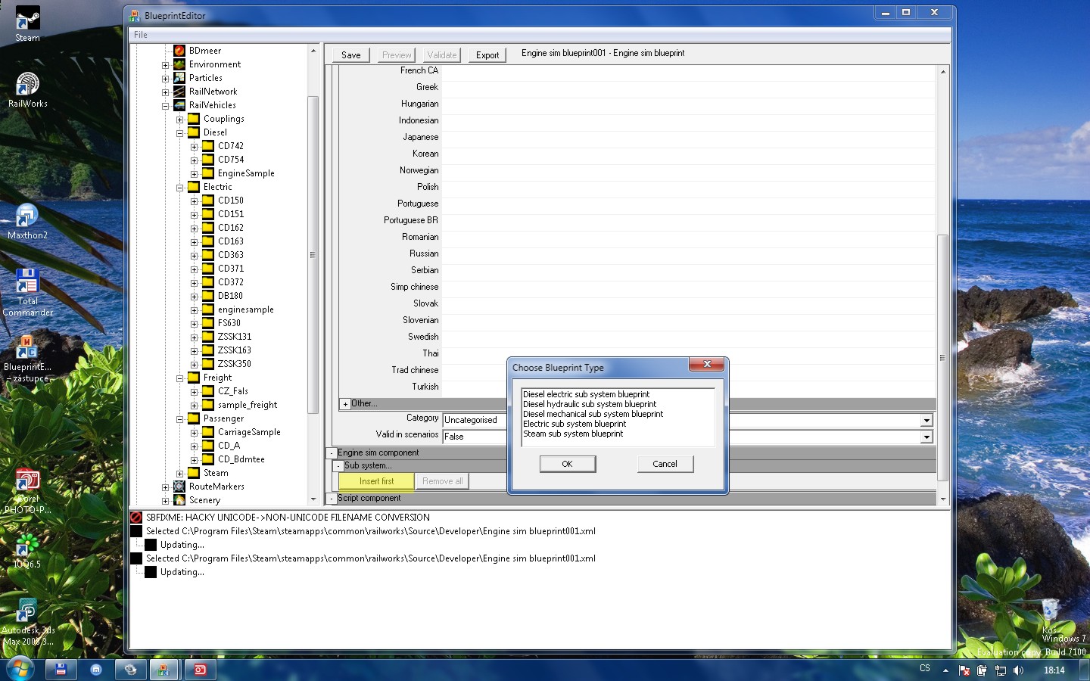Click the Japanese text field
Screen dimensions: 1090x681
tap(689, 138)
